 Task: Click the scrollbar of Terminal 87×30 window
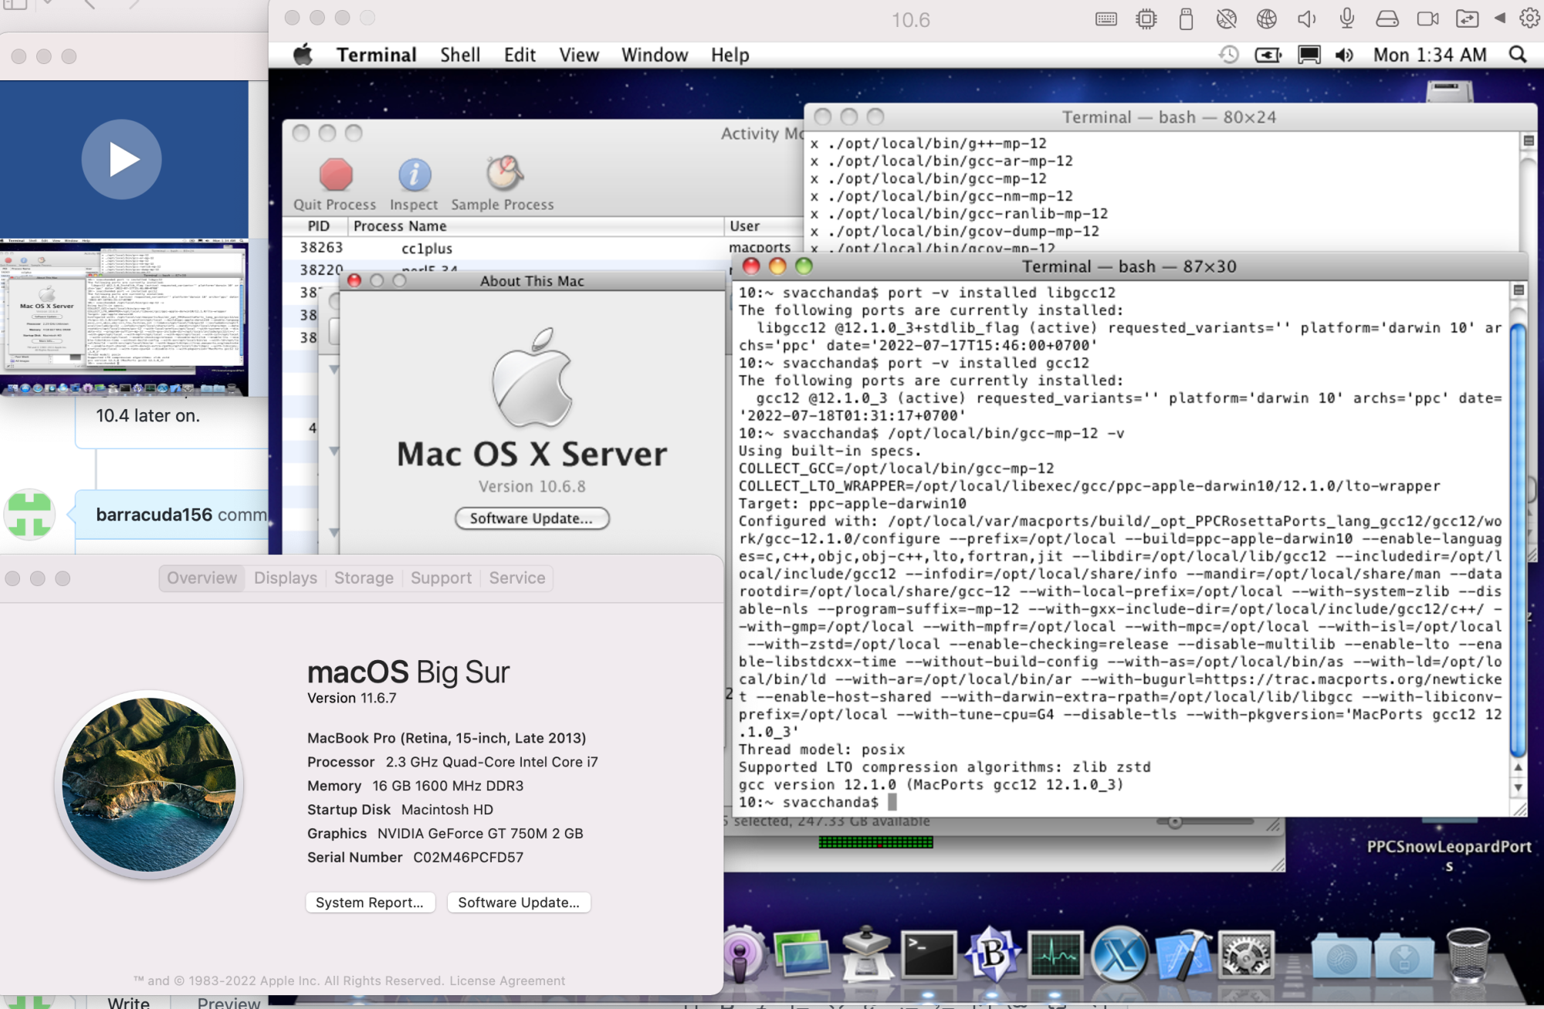tap(1518, 540)
